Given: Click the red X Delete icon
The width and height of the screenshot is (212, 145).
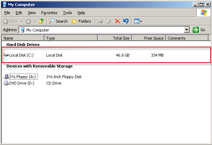Looking at the screenshot, I should [118, 21].
